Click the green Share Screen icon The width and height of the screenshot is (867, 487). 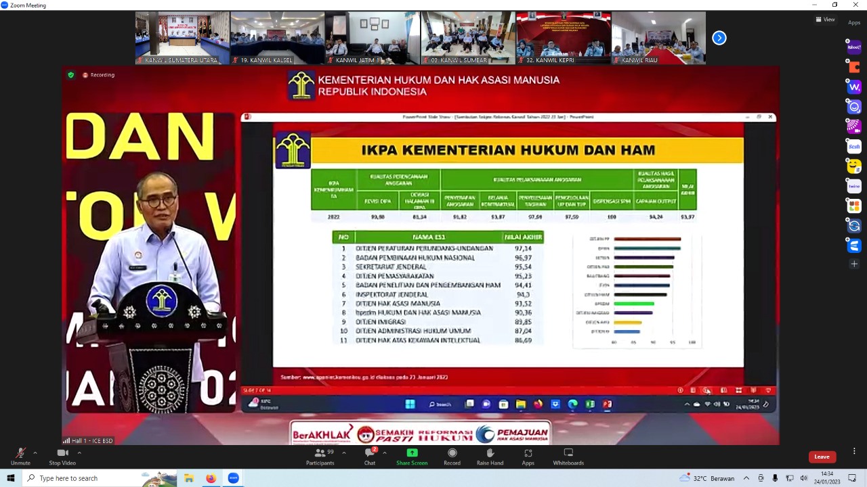click(412, 453)
